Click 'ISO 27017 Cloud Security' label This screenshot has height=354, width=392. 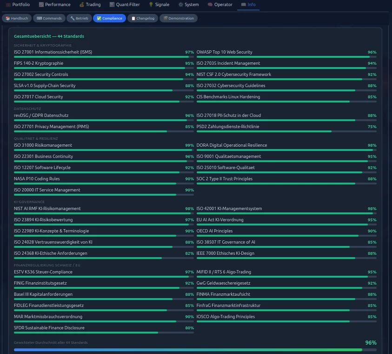39,96
